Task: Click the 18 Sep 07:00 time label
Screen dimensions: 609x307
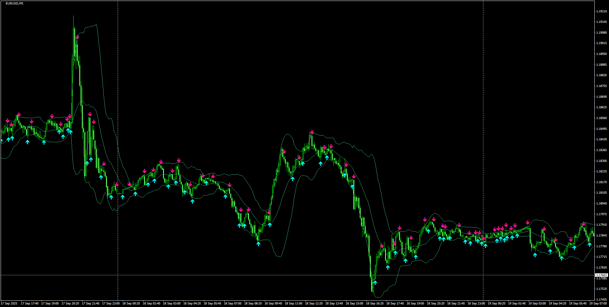Action: [x=232, y=304]
